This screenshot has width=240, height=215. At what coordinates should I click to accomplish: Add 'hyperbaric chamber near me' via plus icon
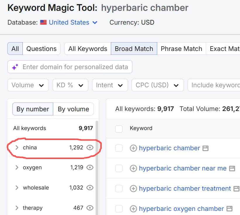point(133,168)
